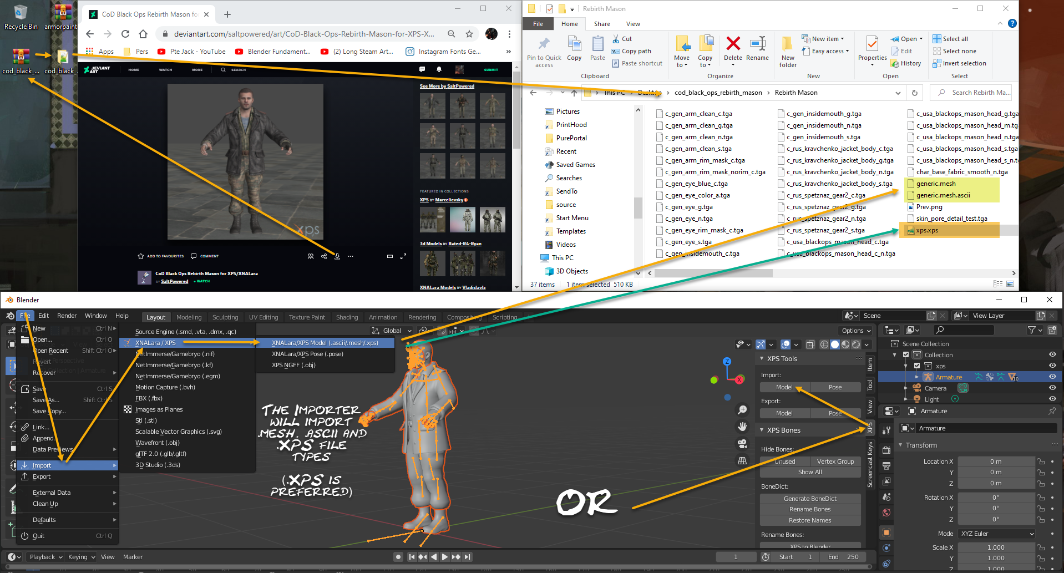1064x573 pixels.
Task: Toggle the Rotation X lock icon
Action: [x=1041, y=498]
